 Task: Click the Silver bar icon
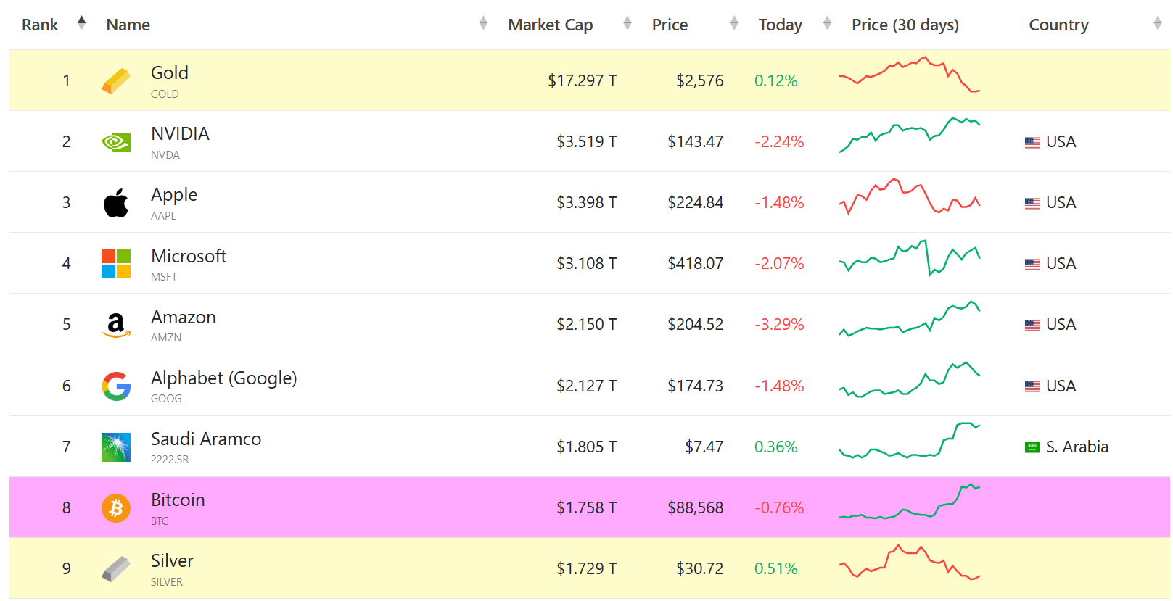pos(115,569)
